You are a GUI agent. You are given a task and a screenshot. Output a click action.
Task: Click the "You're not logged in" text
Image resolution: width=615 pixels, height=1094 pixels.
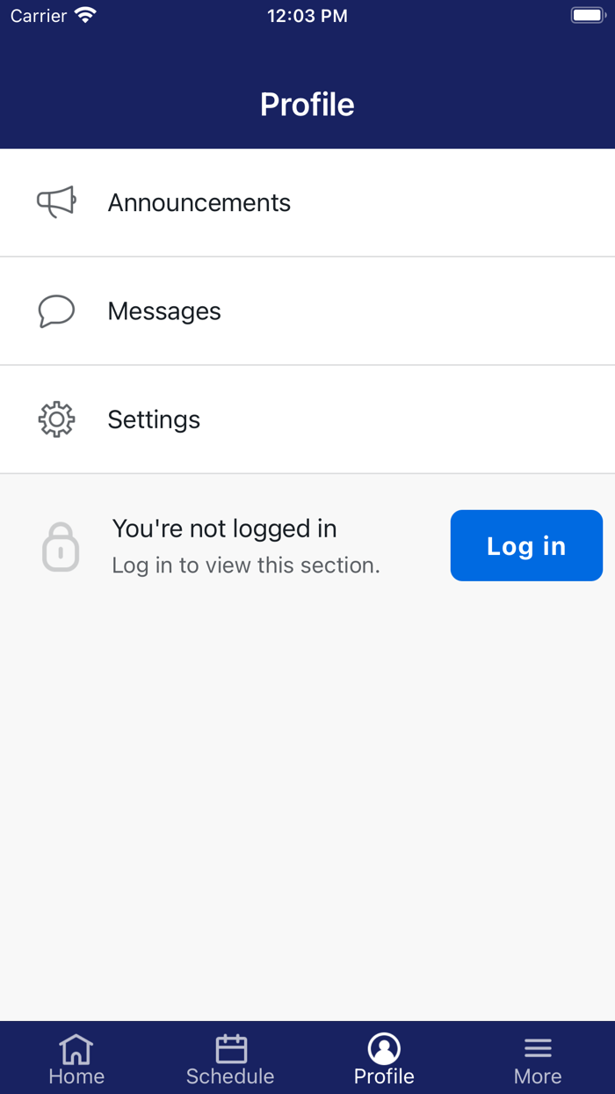point(225,529)
